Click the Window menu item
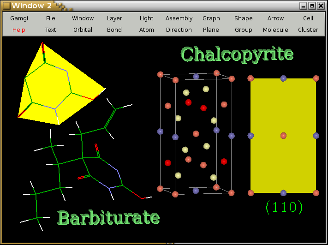328x245 pixels. [83, 18]
